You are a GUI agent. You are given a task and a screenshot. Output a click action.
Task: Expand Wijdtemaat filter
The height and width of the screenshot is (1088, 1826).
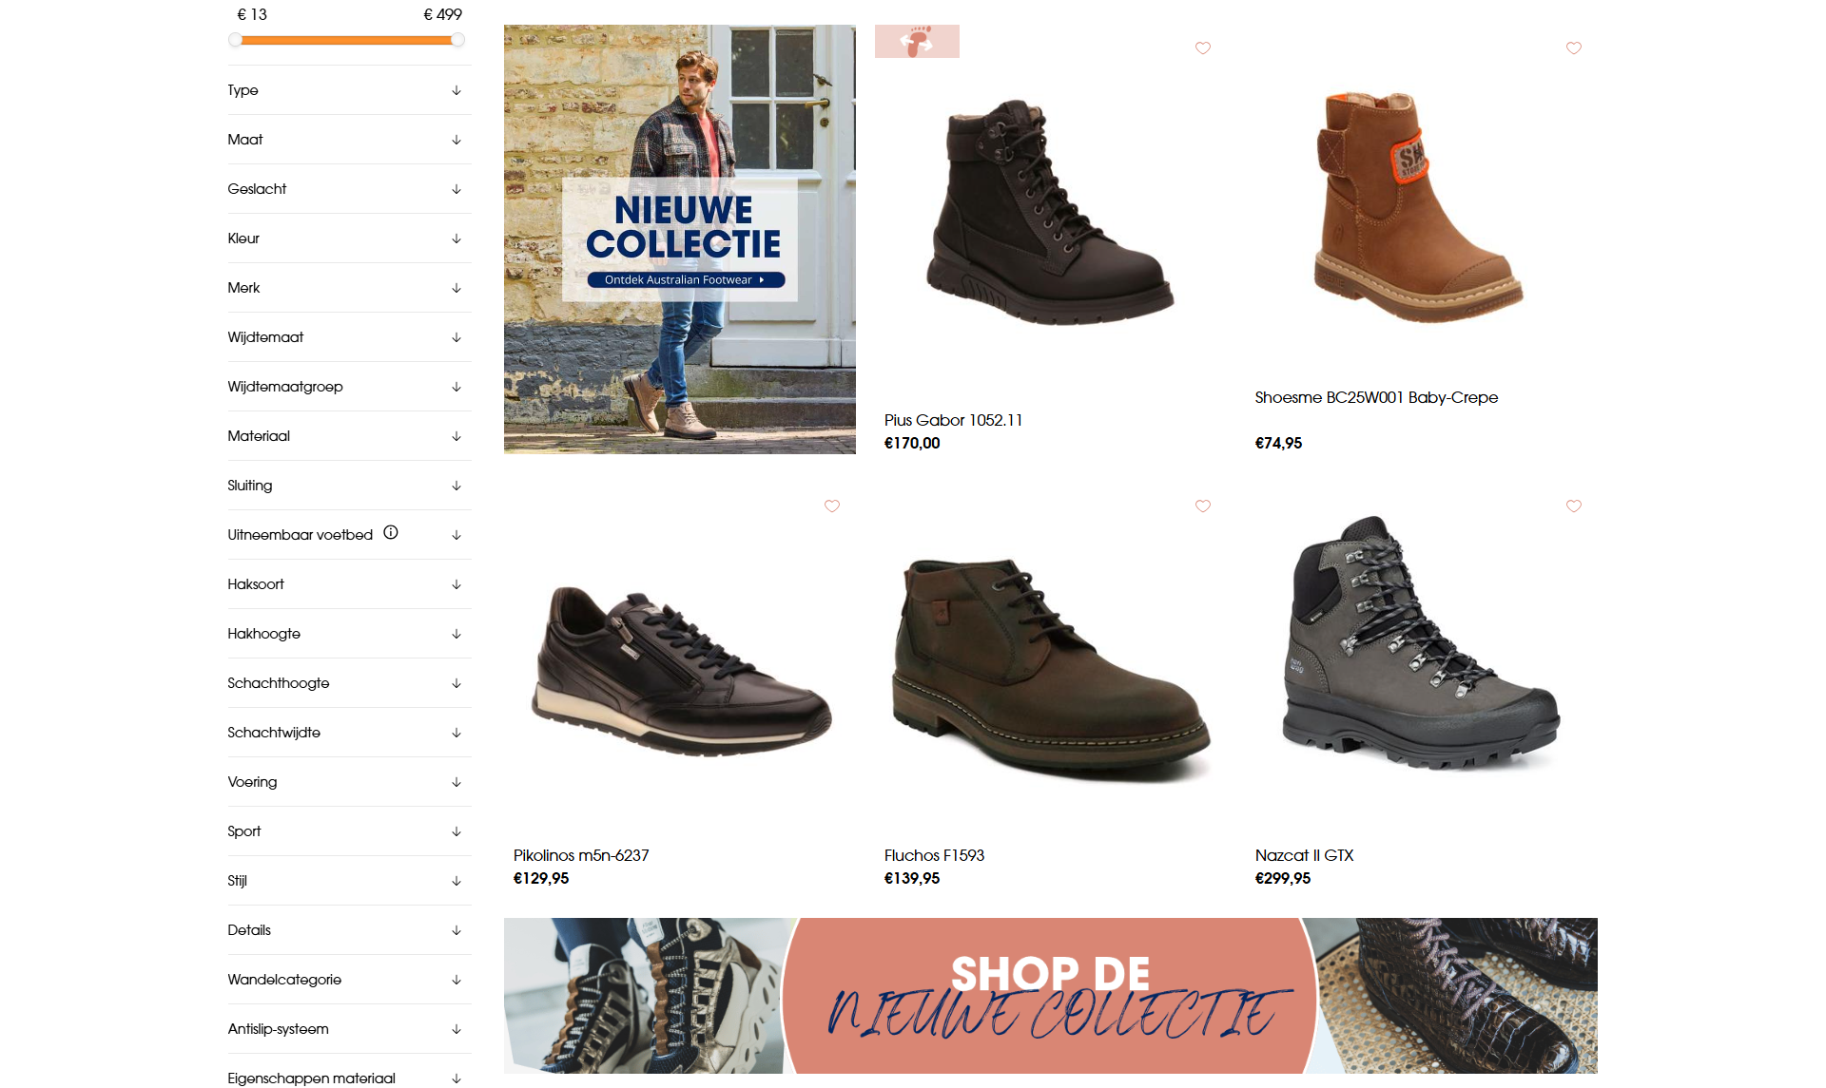[x=349, y=337]
